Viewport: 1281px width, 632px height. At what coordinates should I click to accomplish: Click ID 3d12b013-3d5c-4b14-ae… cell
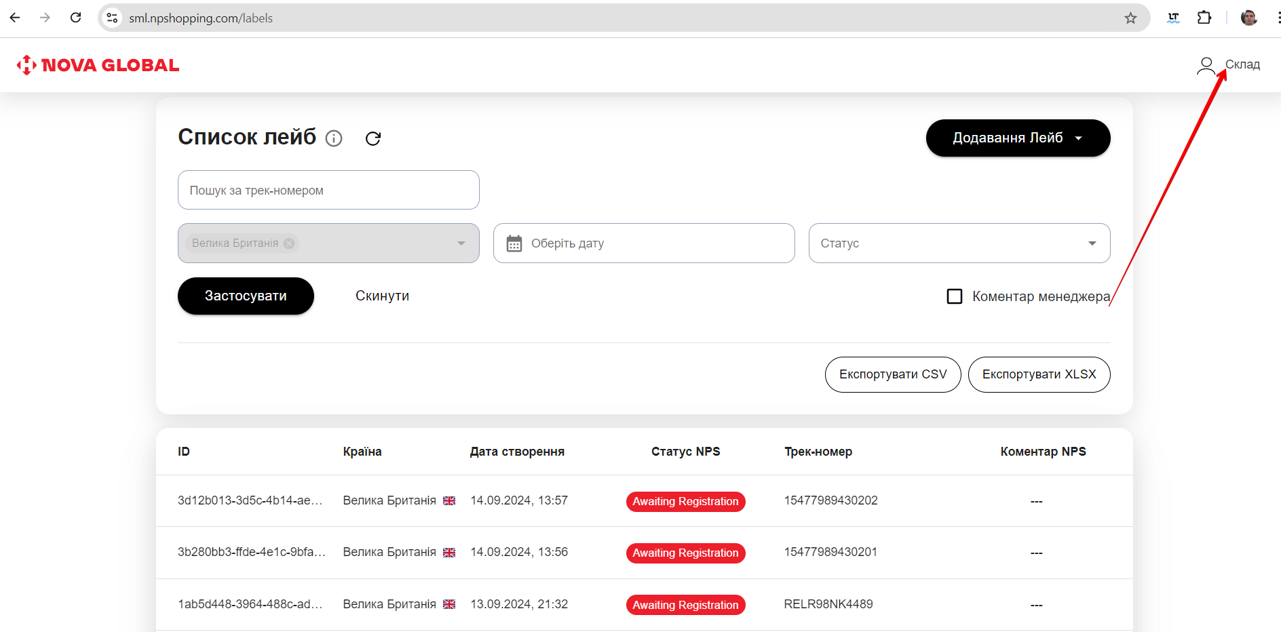250,500
